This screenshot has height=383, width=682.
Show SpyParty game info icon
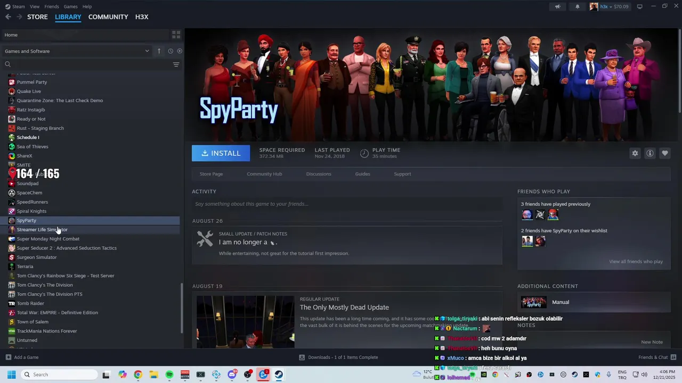649,153
